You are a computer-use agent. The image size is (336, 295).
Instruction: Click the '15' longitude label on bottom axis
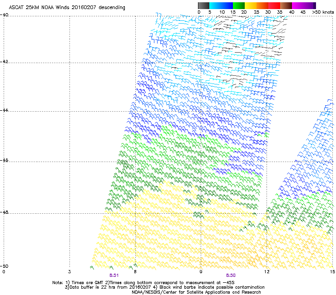pyautogui.click(x=332, y=272)
